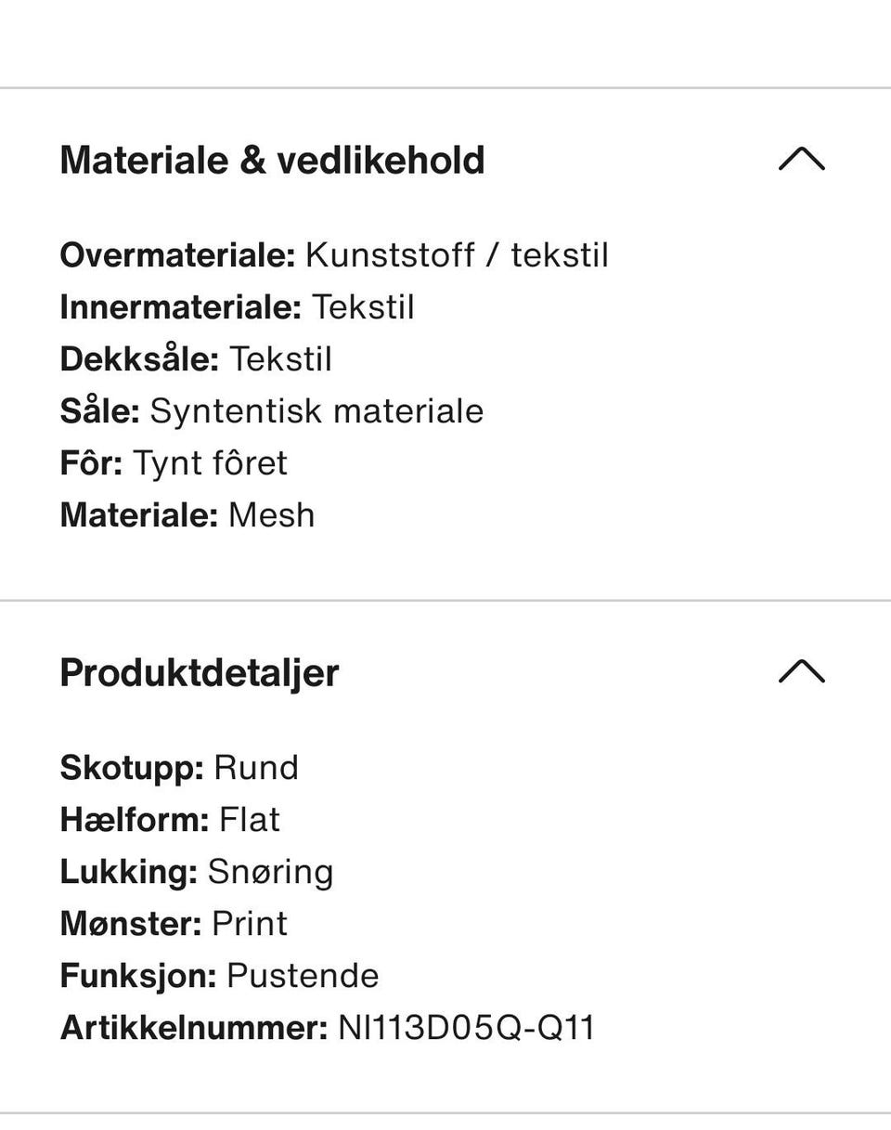This screenshot has width=891, height=1130.
Task: Select the Overmateriale label
Action: 177,254
